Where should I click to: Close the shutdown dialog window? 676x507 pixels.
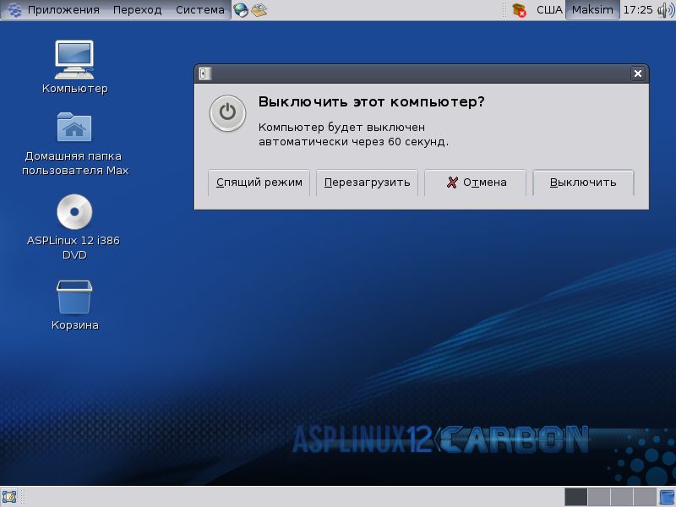tap(638, 74)
